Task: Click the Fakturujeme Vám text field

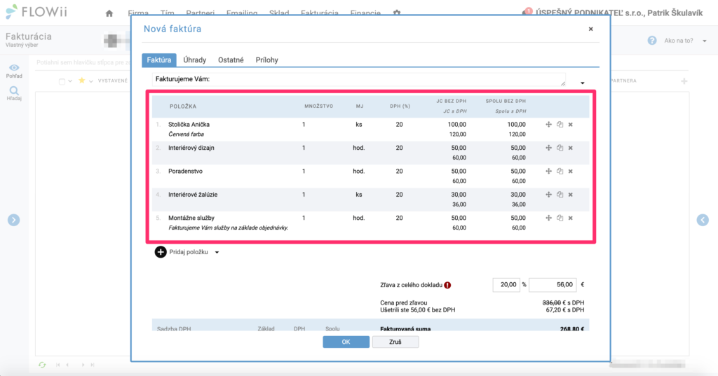Action: pos(359,80)
